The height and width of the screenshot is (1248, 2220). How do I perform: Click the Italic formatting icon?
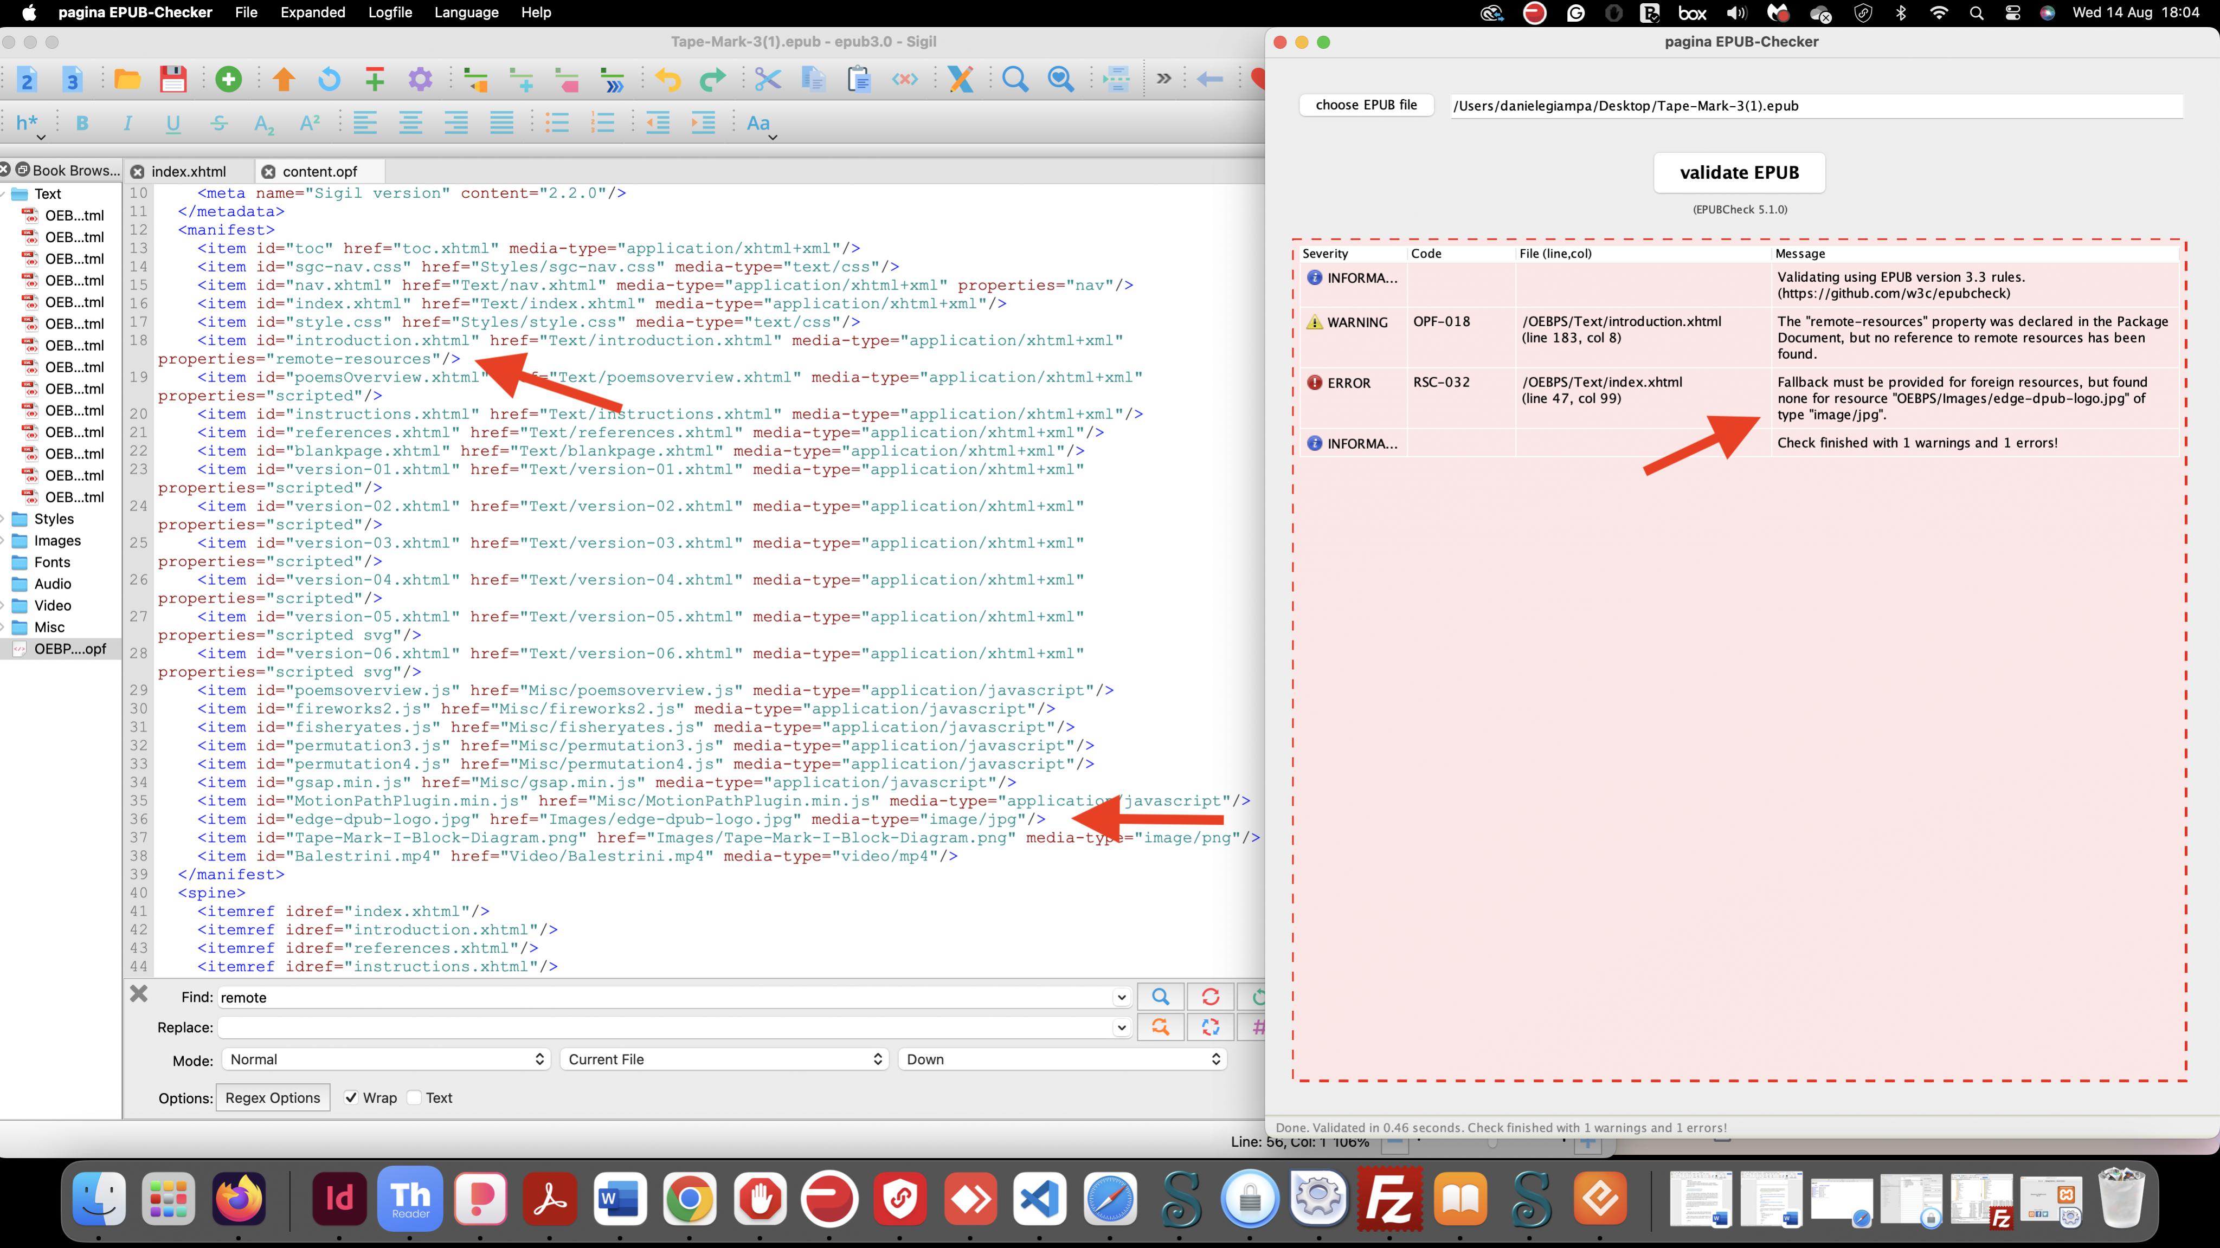[127, 123]
